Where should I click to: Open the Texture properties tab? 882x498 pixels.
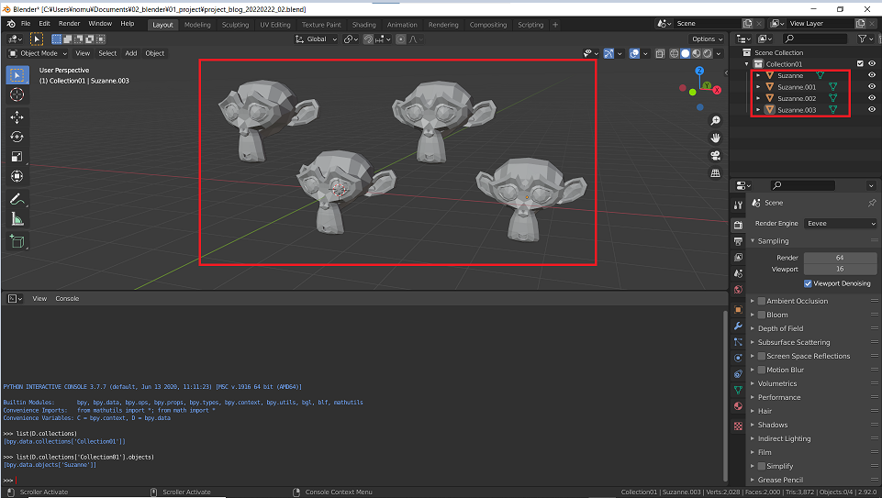[x=738, y=426]
